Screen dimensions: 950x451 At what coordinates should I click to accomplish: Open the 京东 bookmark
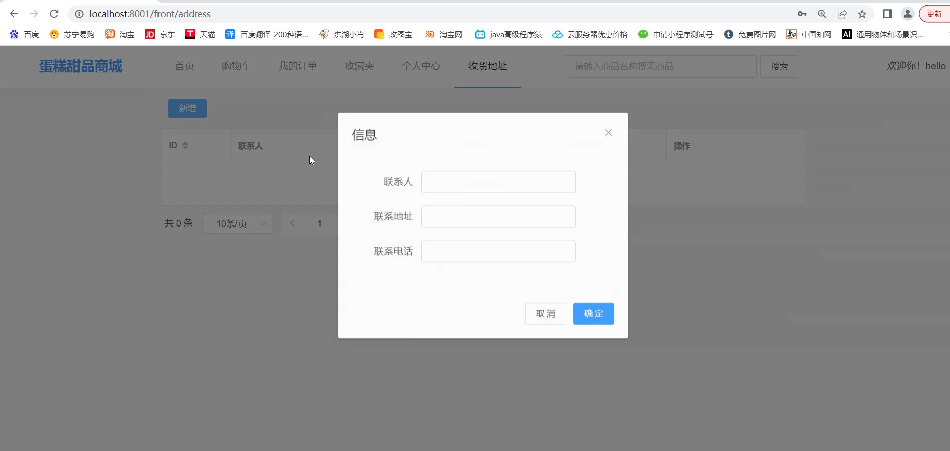click(160, 34)
